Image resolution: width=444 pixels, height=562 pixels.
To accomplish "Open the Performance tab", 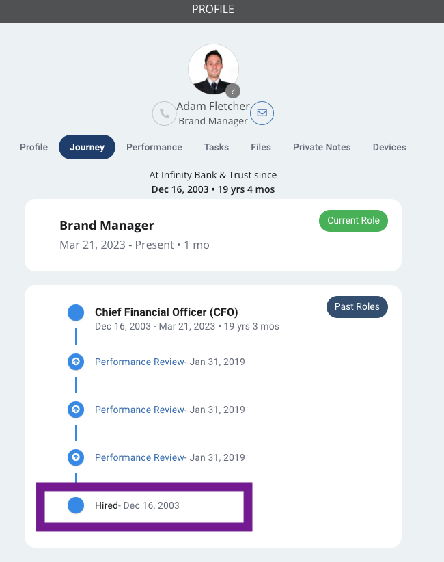I will (x=154, y=147).
